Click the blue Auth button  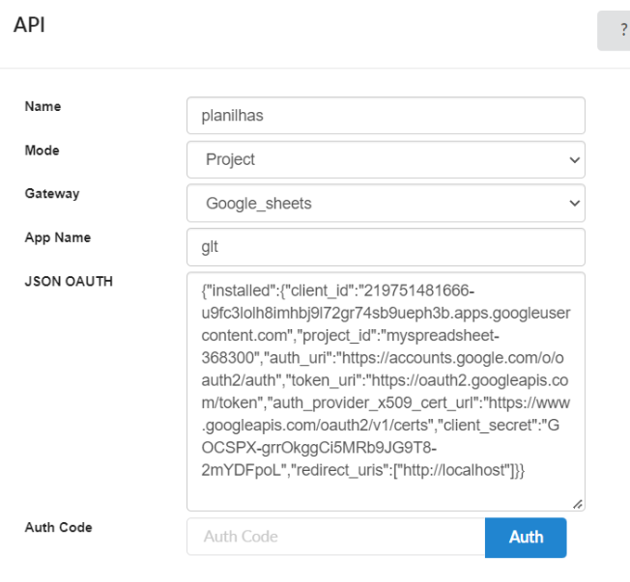525,537
